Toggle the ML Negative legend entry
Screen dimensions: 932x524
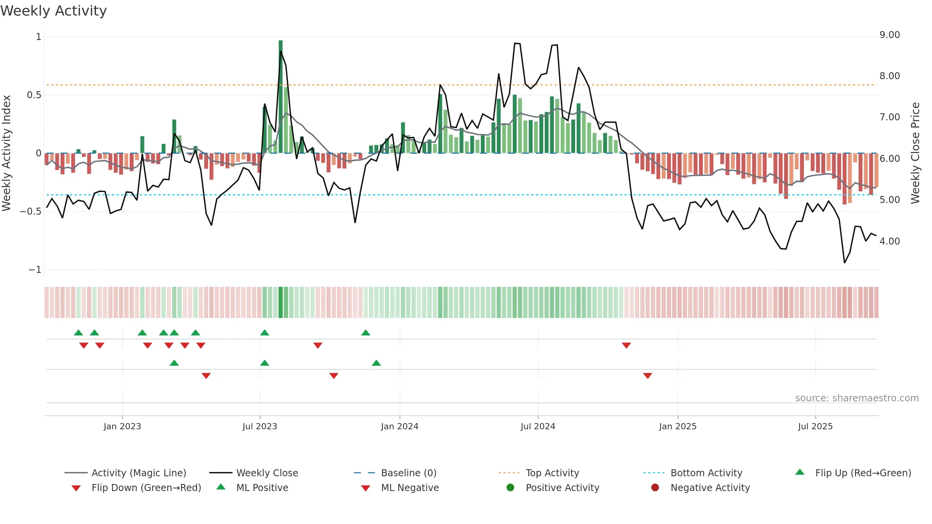(400, 488)
